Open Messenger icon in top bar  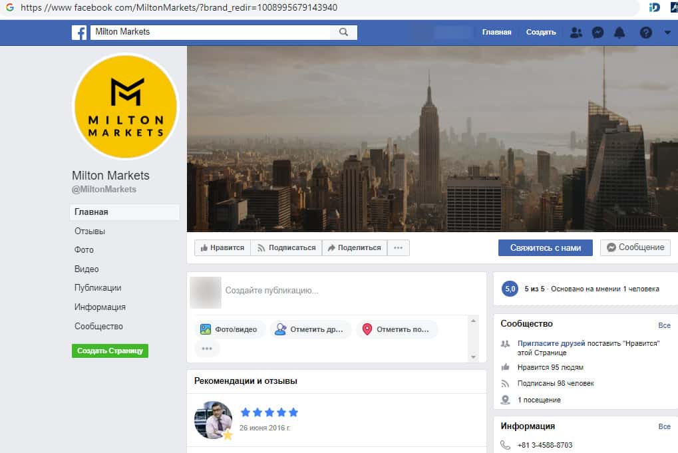pos(597,33)
